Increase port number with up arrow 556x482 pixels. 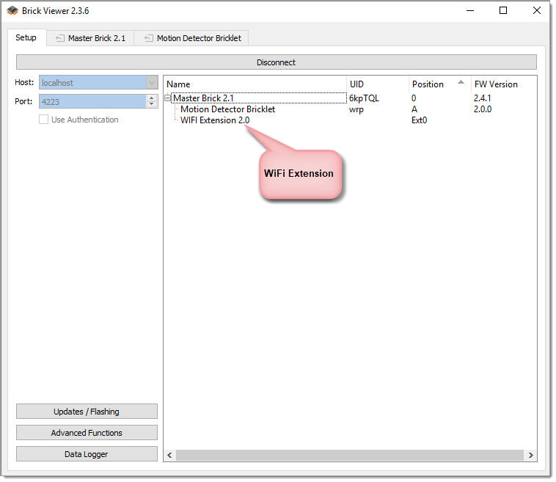click(152, 98)
